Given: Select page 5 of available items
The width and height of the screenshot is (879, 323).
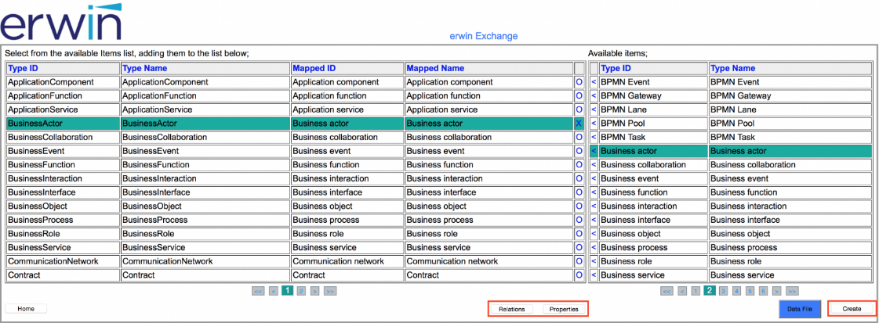Looking at the screenshot, I should pyautogui.click(x=750, y=291).
